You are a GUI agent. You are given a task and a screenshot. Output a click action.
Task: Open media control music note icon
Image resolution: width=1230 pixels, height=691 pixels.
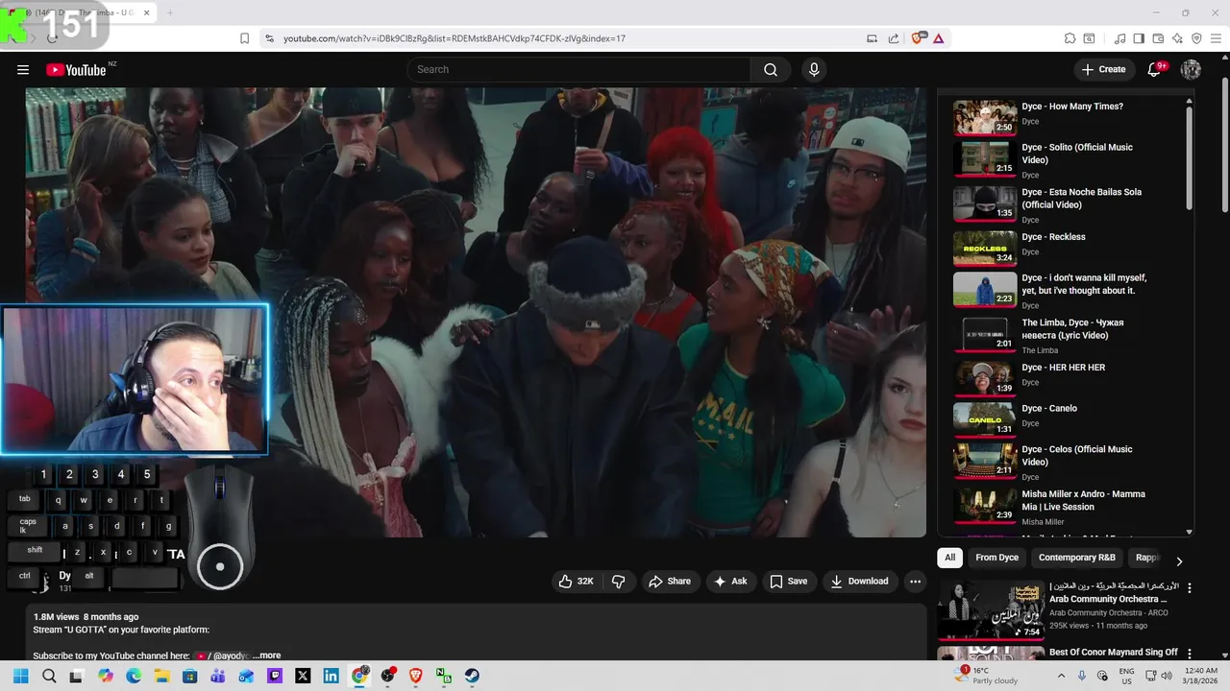tap(1119, 38)
